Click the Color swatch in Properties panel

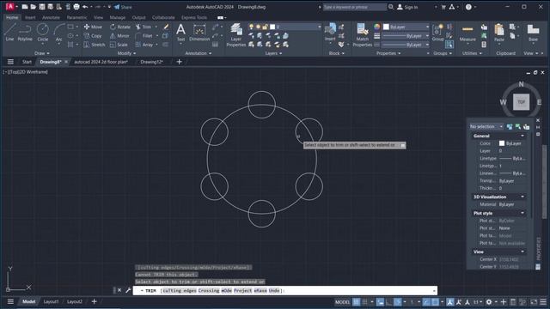[502, 143]
